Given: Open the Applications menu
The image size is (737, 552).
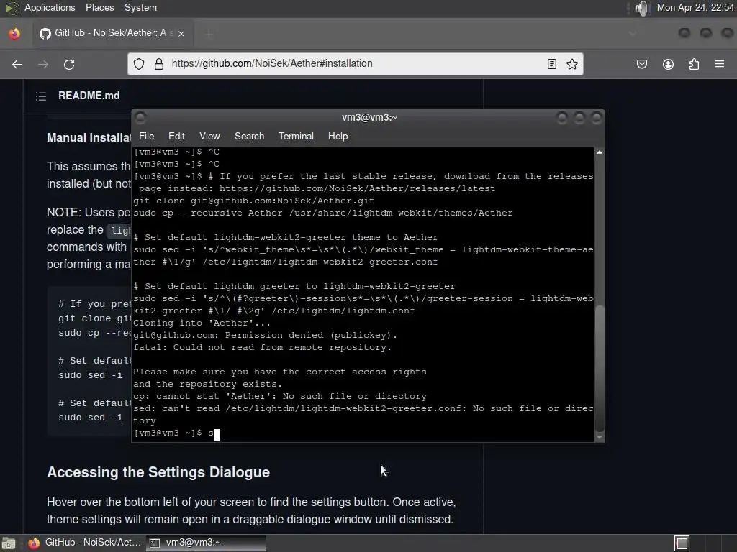Looking at the screenshot, I should click(50, 7).
